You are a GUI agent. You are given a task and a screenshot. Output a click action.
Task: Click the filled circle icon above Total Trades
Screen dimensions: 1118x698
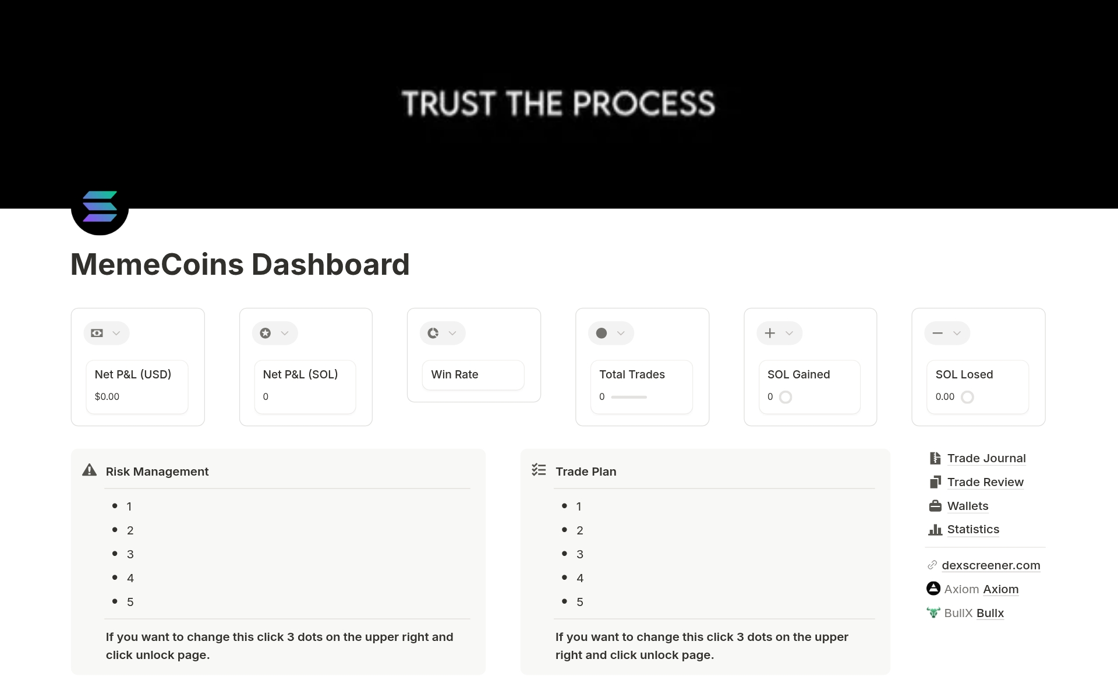click(x=602, y=333)
